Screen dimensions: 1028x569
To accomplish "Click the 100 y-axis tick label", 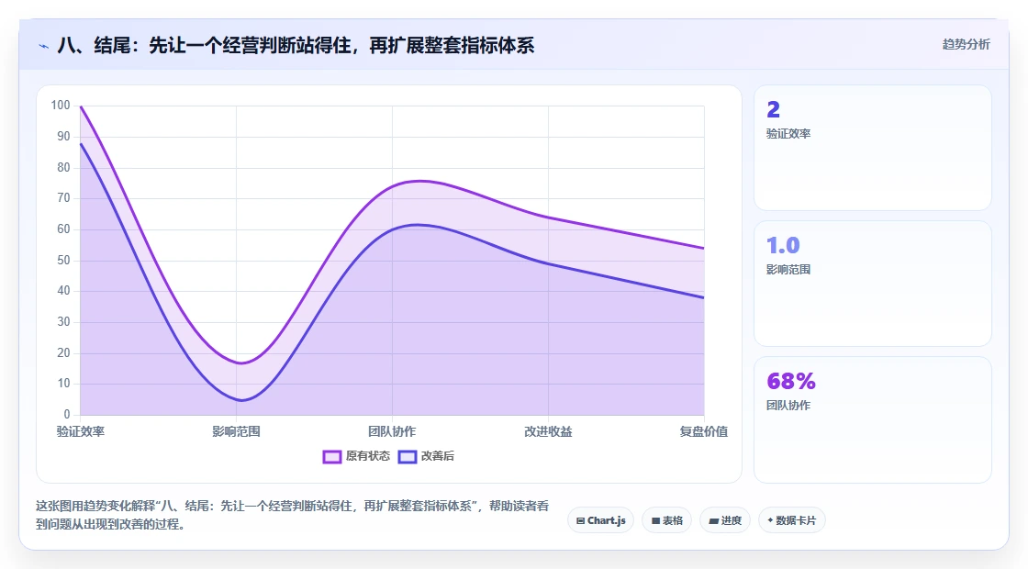I will coord(61,106).
